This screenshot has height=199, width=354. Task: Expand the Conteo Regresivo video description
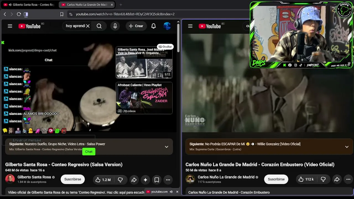[76, 192]
